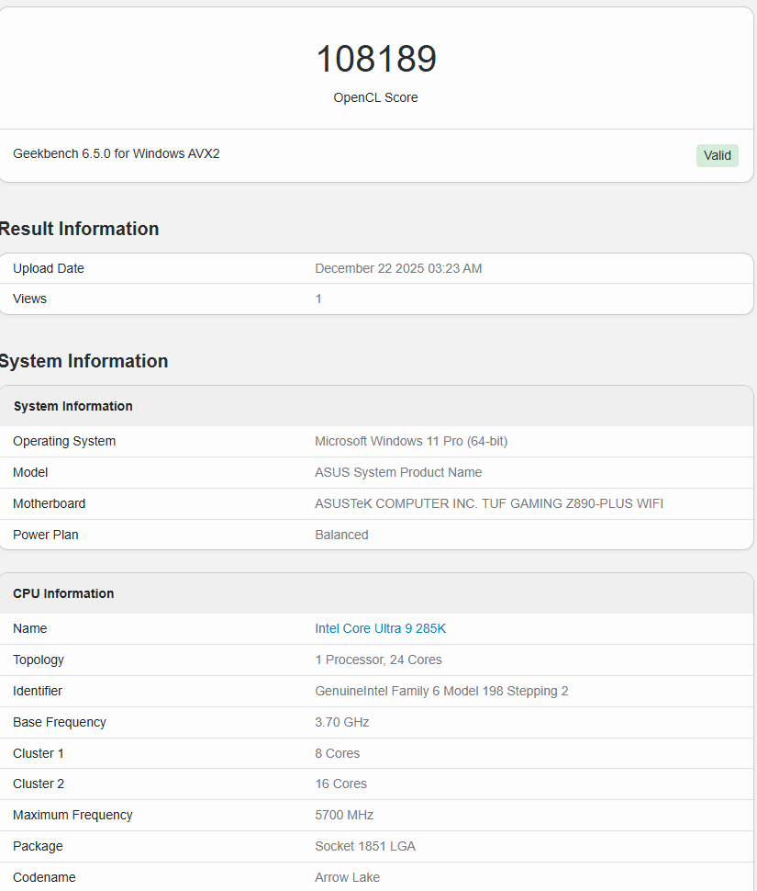757x891 pixels.
Task: Click the 3.70 GHz base frequency value
Action: [341, 722]
